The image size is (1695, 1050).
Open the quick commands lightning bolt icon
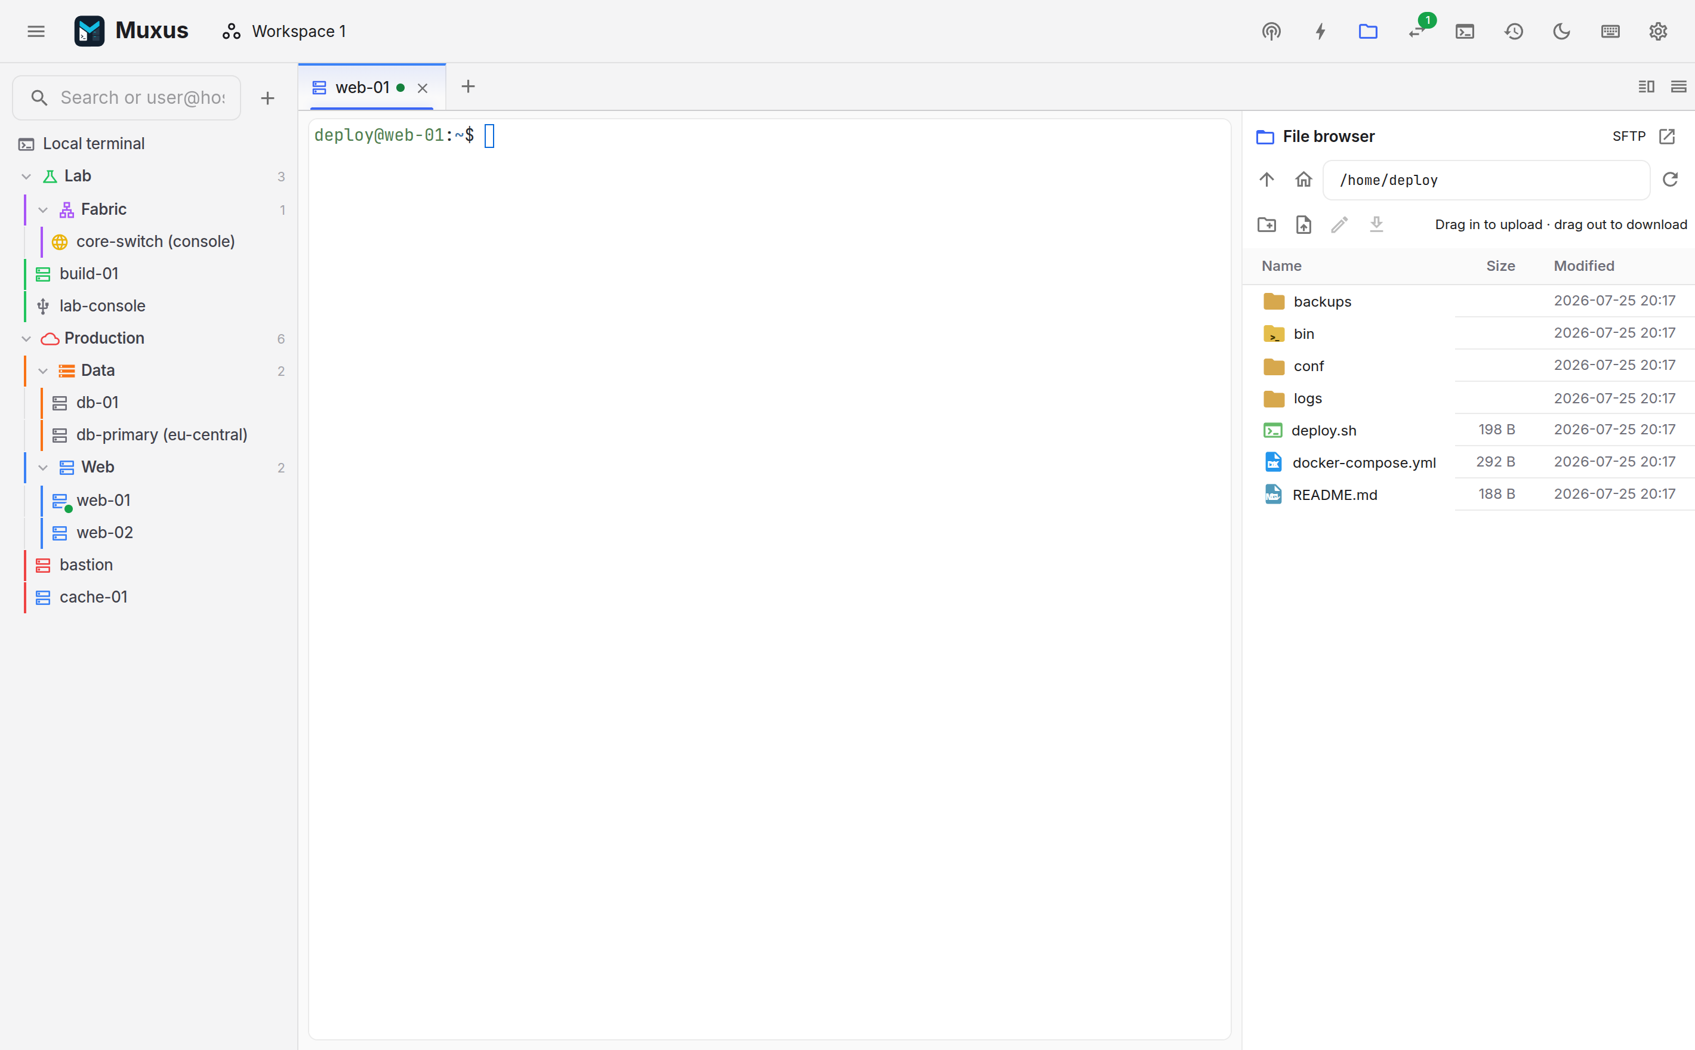(x=1320, y=31)
